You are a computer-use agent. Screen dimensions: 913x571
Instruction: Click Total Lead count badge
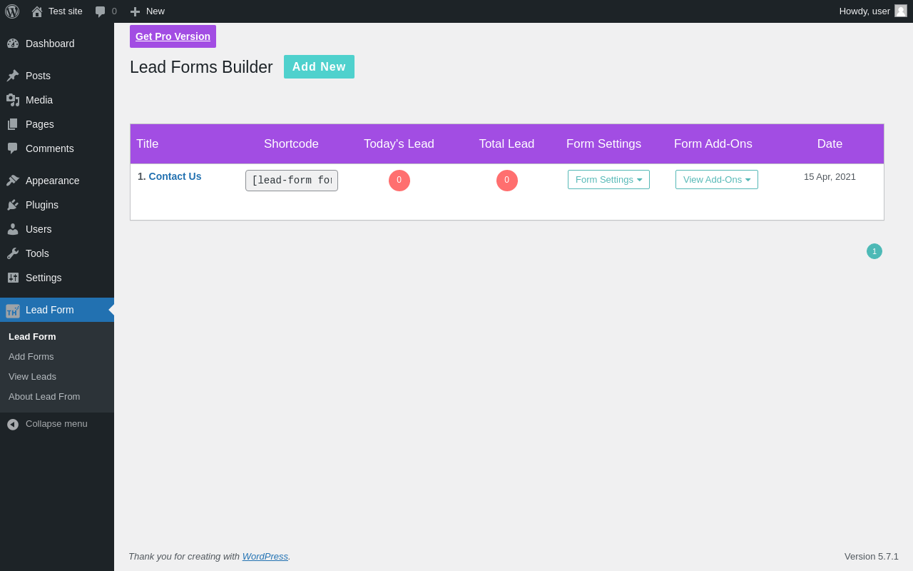pyautogui.click(x=507, y=181)
